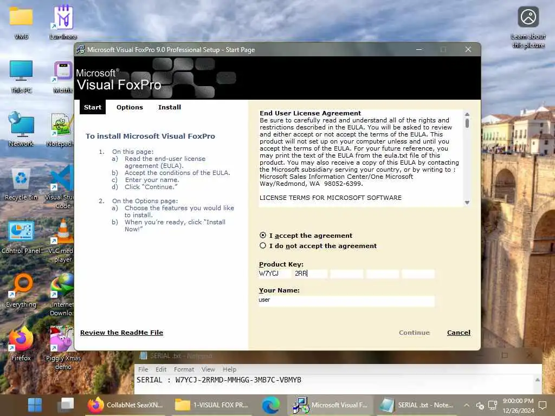The height and width of the screenshot is (416, 555).
Task: Launch Microsoft Edge from the taskbar
Action: pyautogui.click(x=271, y=405)
